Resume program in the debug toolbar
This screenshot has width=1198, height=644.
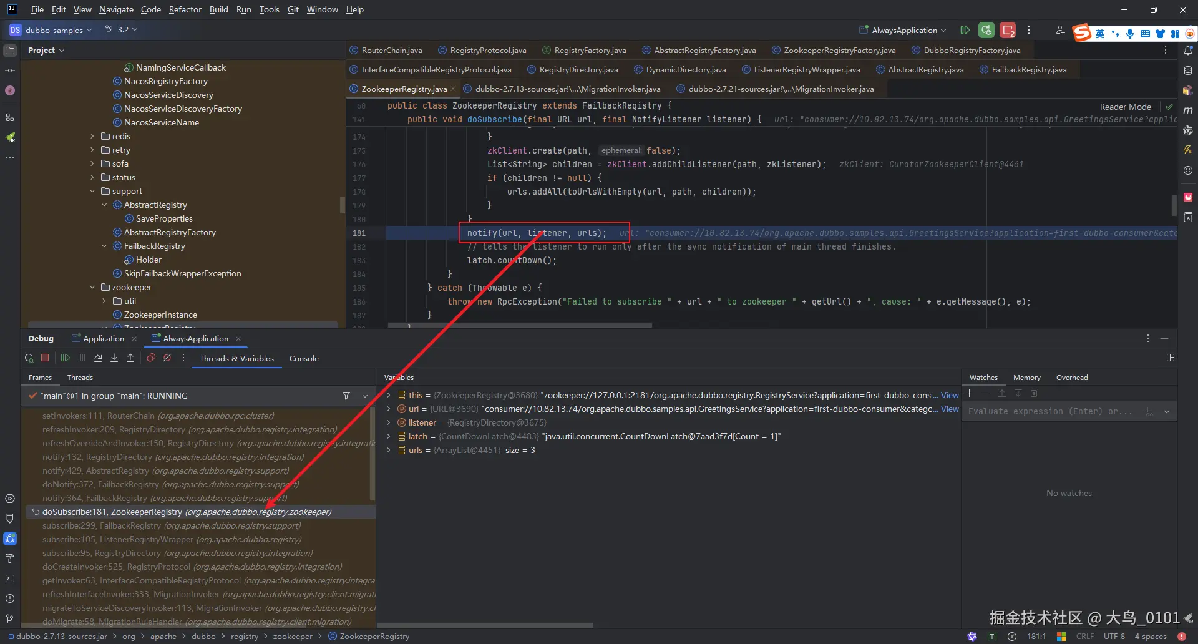click(65, 358)
